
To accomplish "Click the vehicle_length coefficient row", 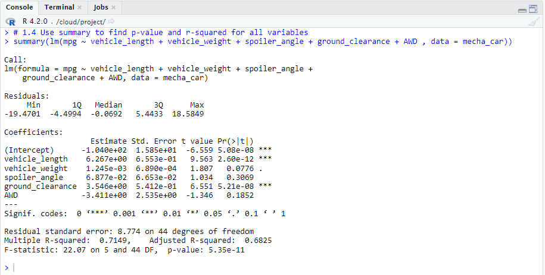I will (x=138, y=159).
